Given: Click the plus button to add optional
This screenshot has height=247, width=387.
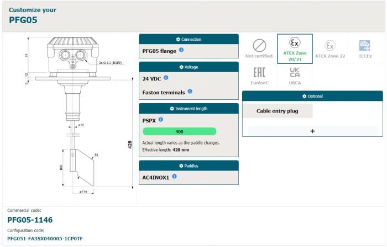Looking at the screenshot, I should tap(312, 131).
